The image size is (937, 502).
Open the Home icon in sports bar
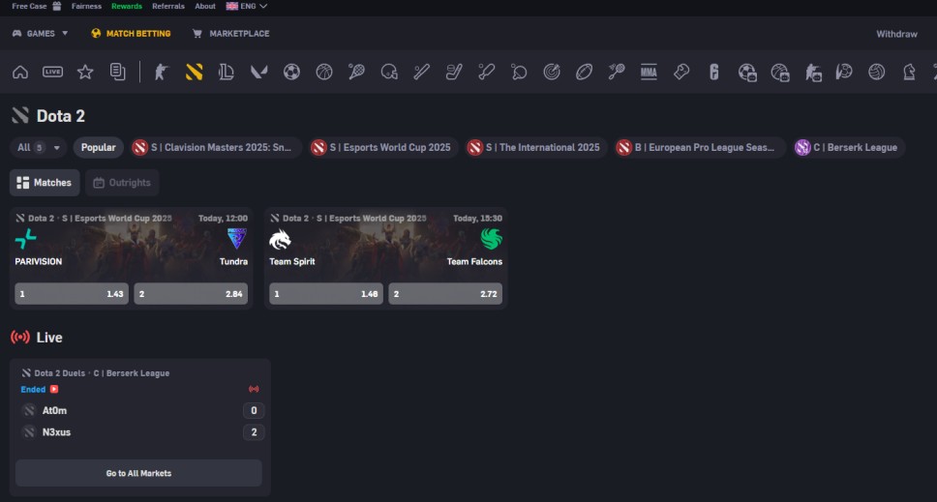click(20, 73)
